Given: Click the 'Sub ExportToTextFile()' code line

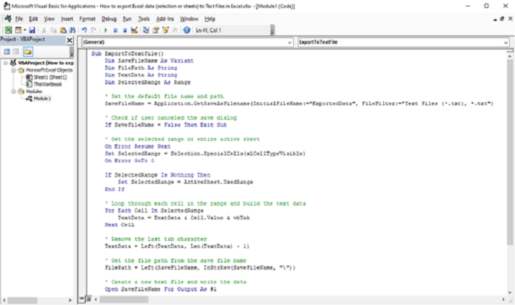Looking at the screenshot, I should [127, 53].
